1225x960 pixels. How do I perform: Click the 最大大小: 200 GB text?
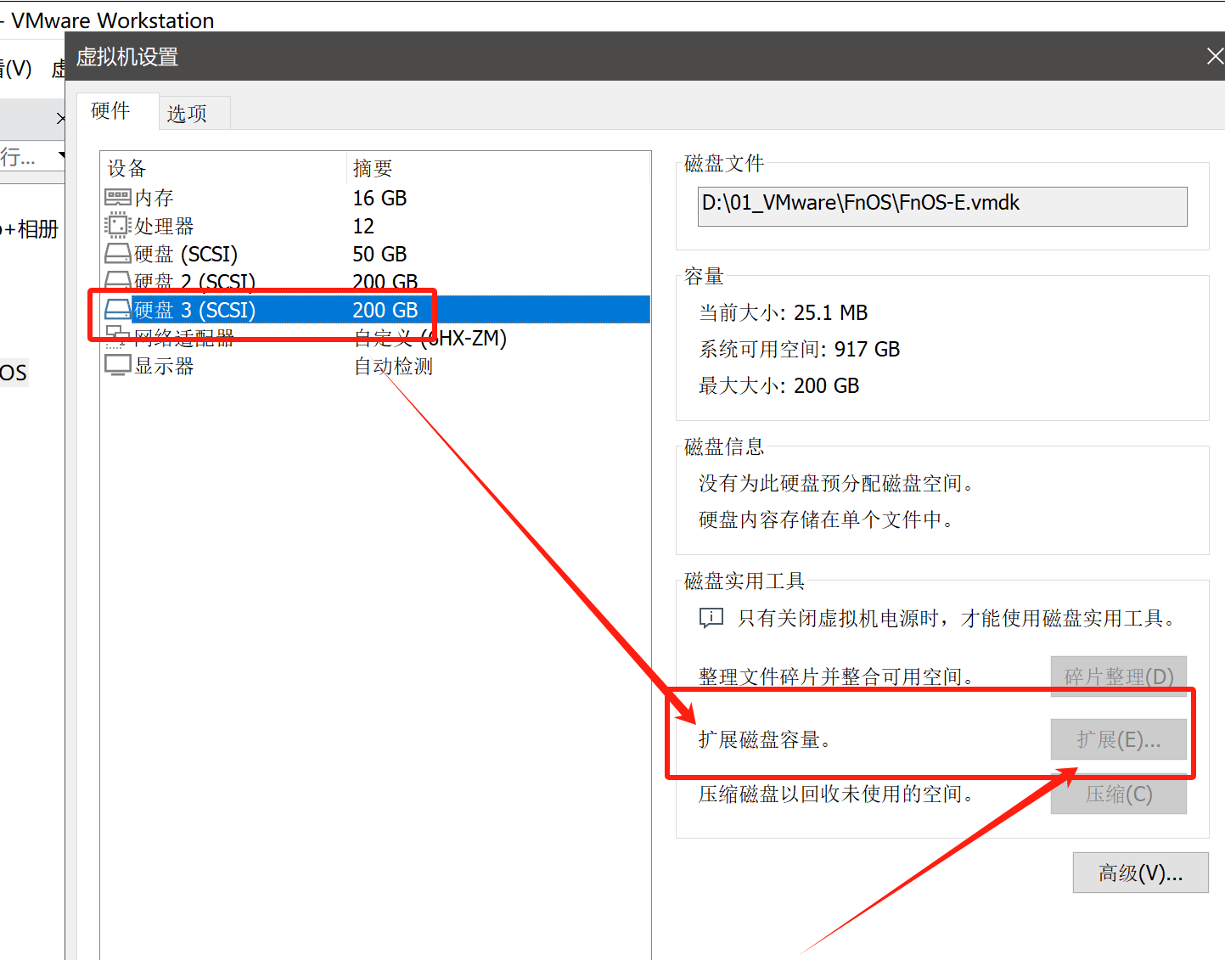pos(778,385)
